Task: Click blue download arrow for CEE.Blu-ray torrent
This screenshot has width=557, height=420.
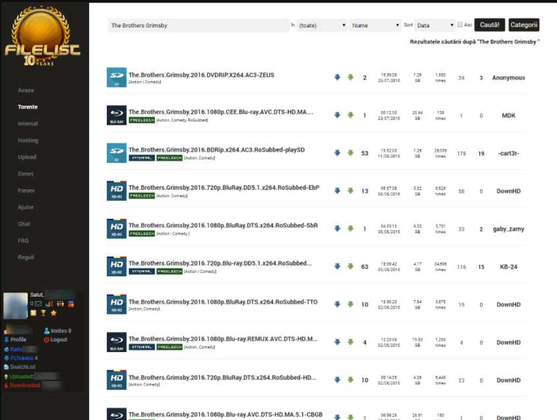Action: point(337,115)
